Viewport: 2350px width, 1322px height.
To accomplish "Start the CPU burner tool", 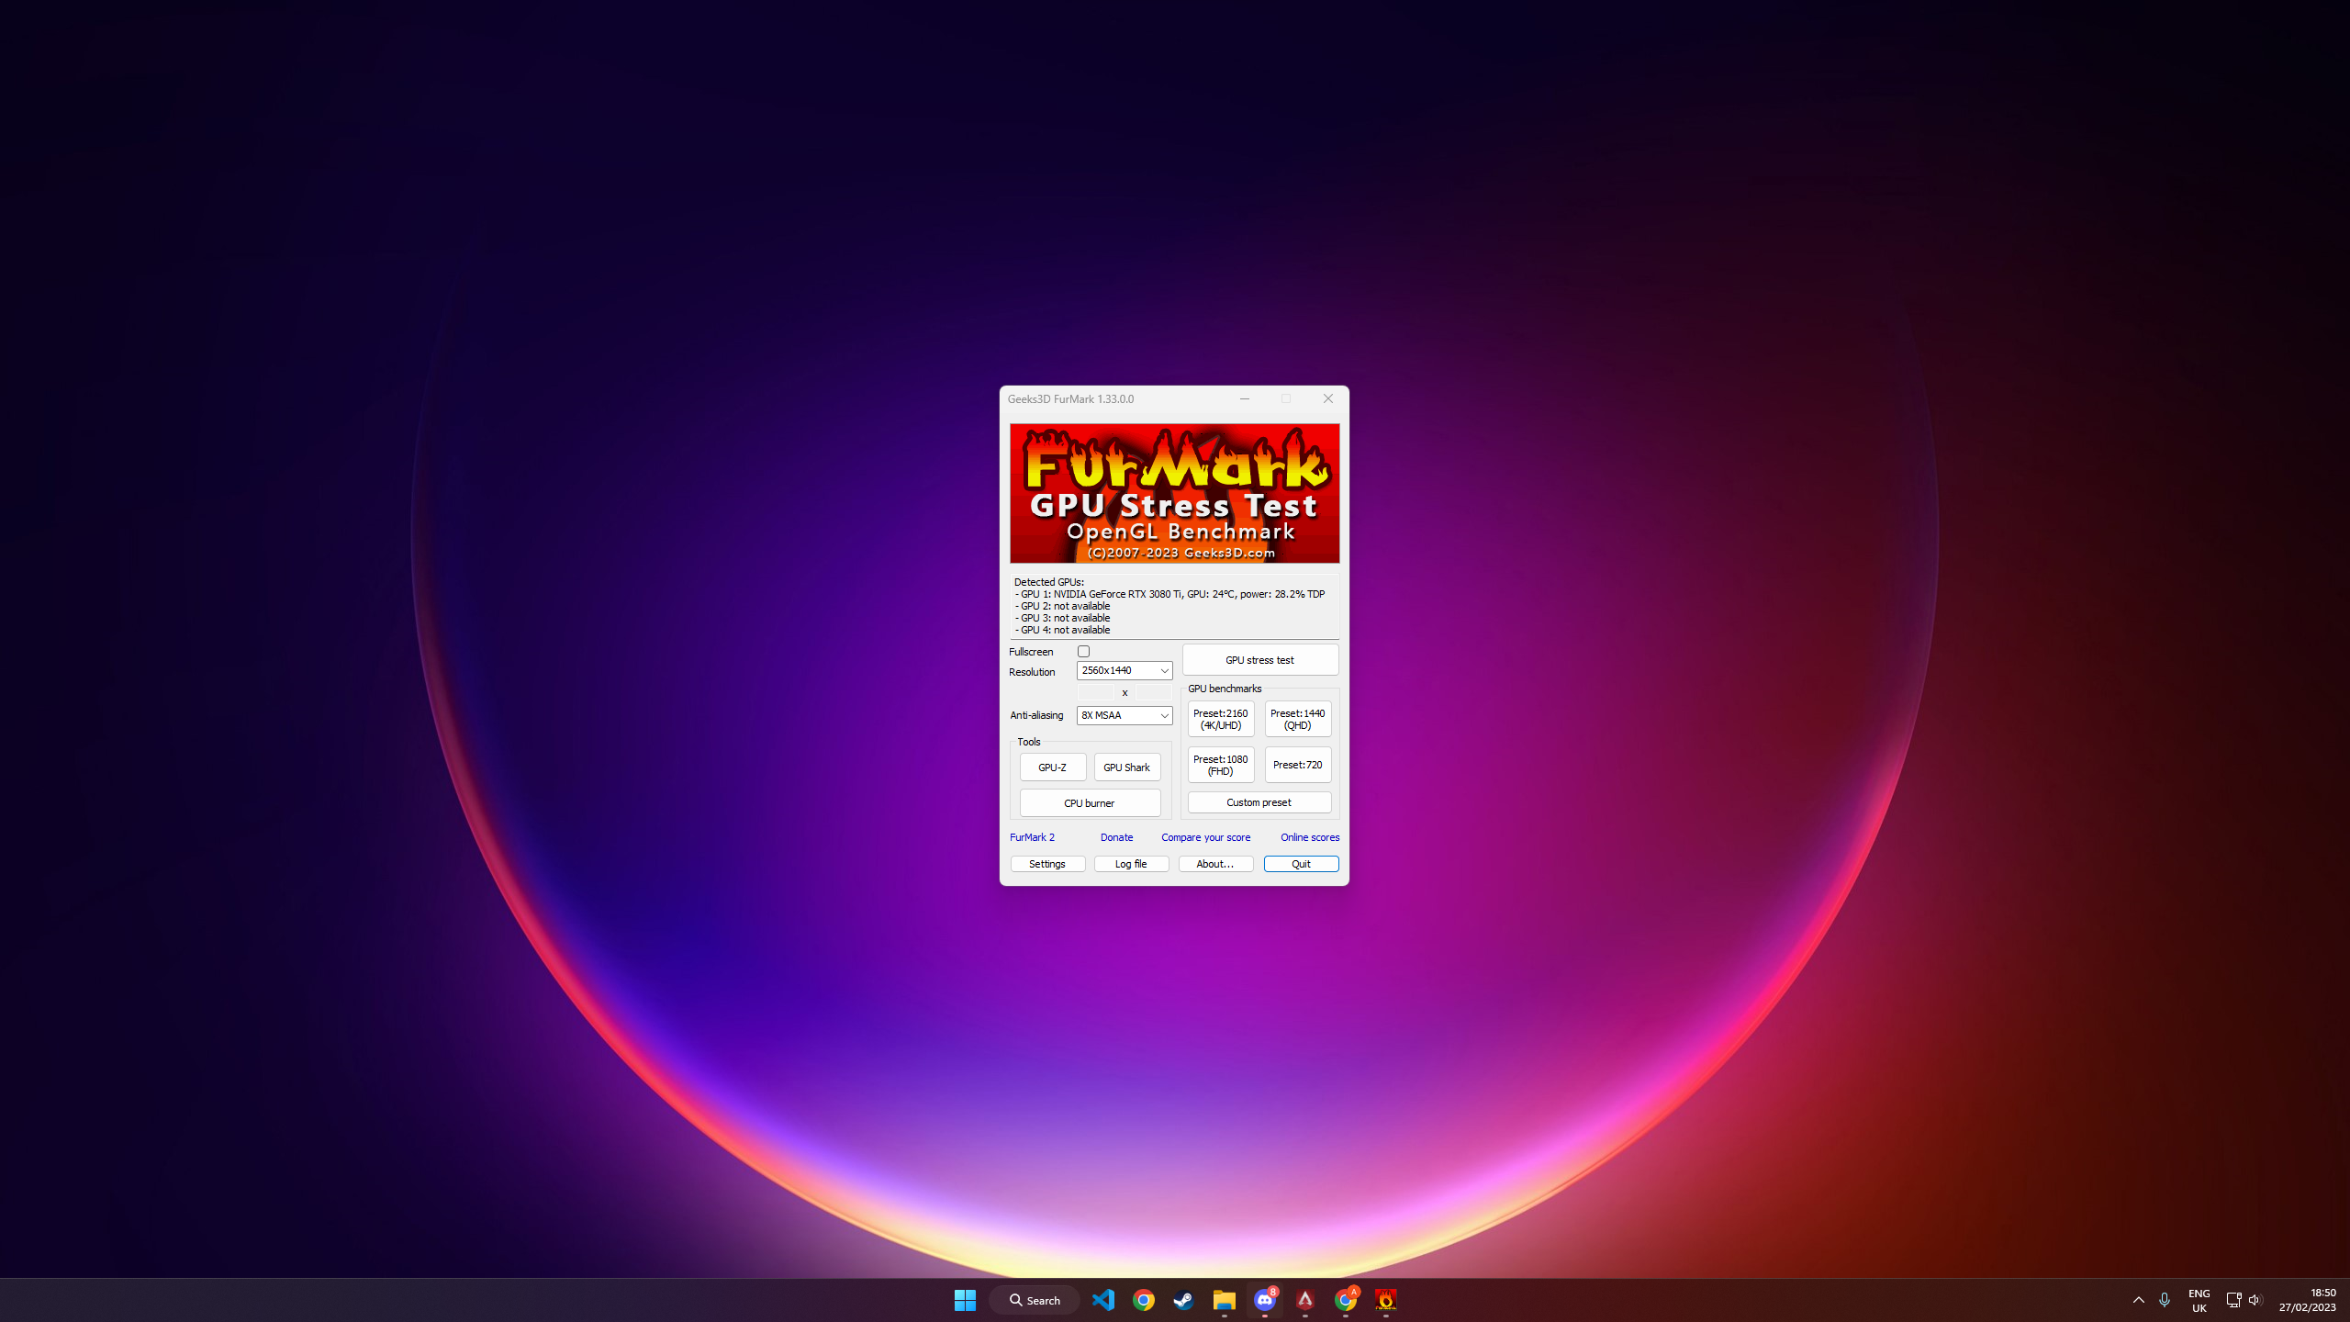I will (x=1090, y=802).
